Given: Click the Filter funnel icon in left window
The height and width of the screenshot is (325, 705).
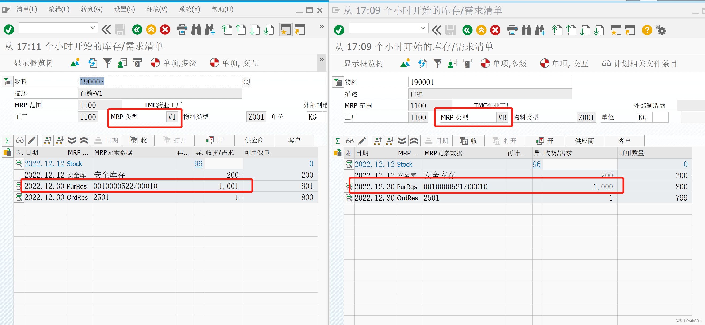Looking at the screenshot, I should point(107,62).
